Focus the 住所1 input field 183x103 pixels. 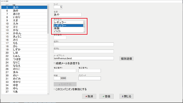click(x=84, y=44)
